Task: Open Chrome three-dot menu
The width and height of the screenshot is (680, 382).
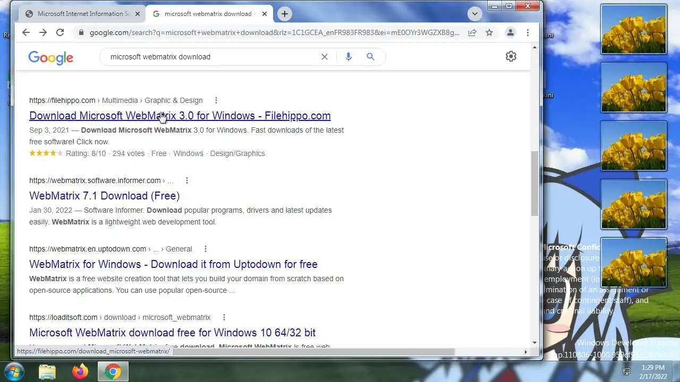Action: click(x=528, y=32)
